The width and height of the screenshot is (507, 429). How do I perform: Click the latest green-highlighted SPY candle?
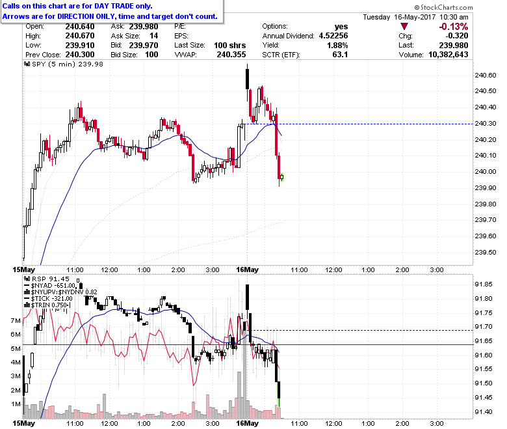(282, 177)
